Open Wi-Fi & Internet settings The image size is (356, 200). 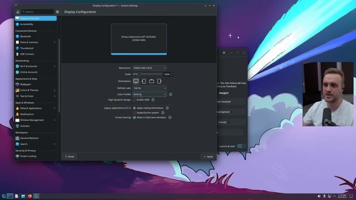[x=36, y=66]
